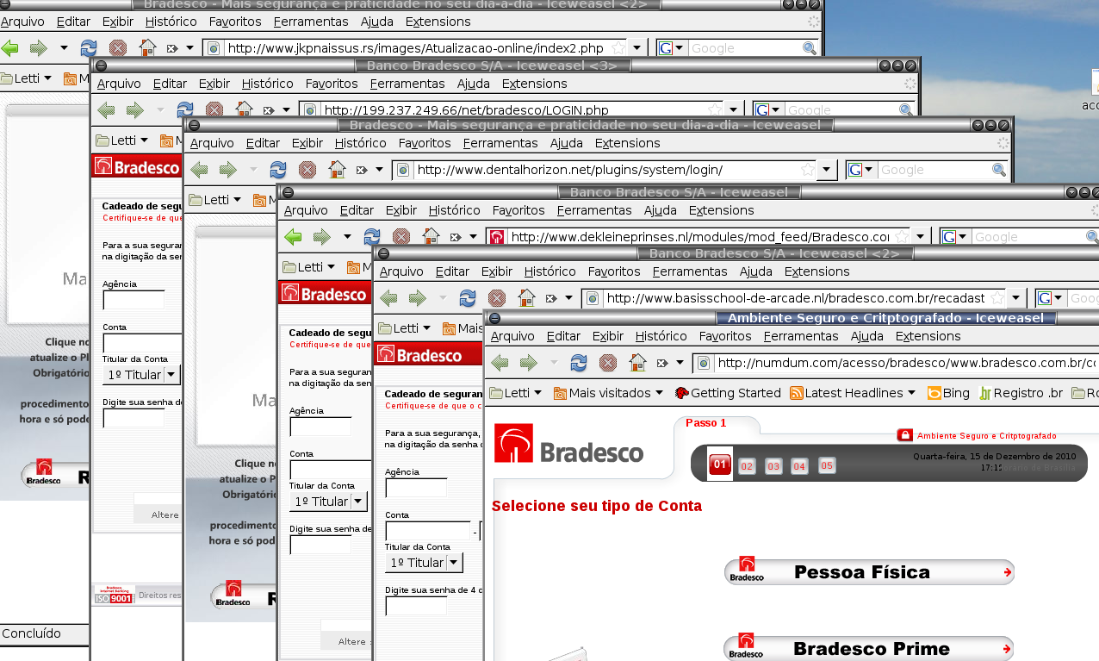Go back in the basisschool-de-arcade.nl window
The image size is (1099, 661).
(388, 298)
